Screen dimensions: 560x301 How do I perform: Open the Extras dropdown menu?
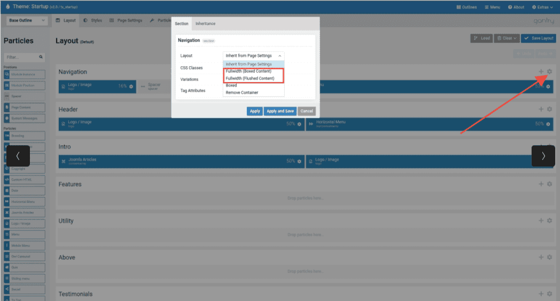point(542,7)
